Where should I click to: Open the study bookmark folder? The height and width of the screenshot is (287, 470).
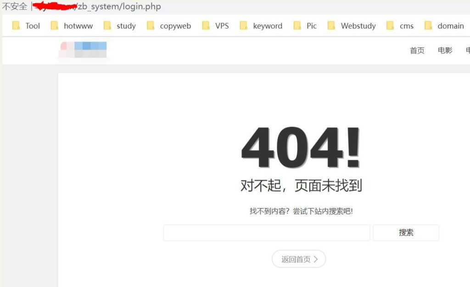[120, 26]
